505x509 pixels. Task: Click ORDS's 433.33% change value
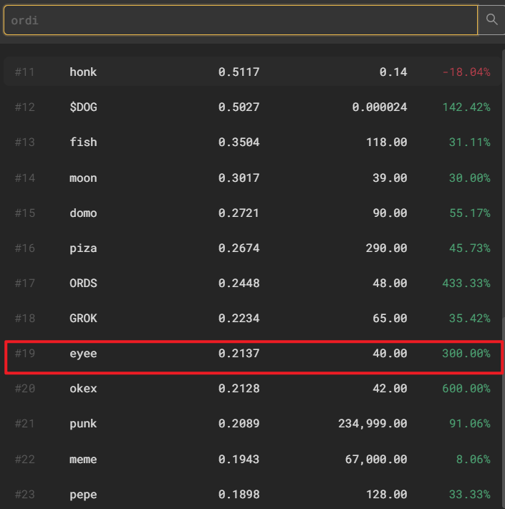point(466,283)
